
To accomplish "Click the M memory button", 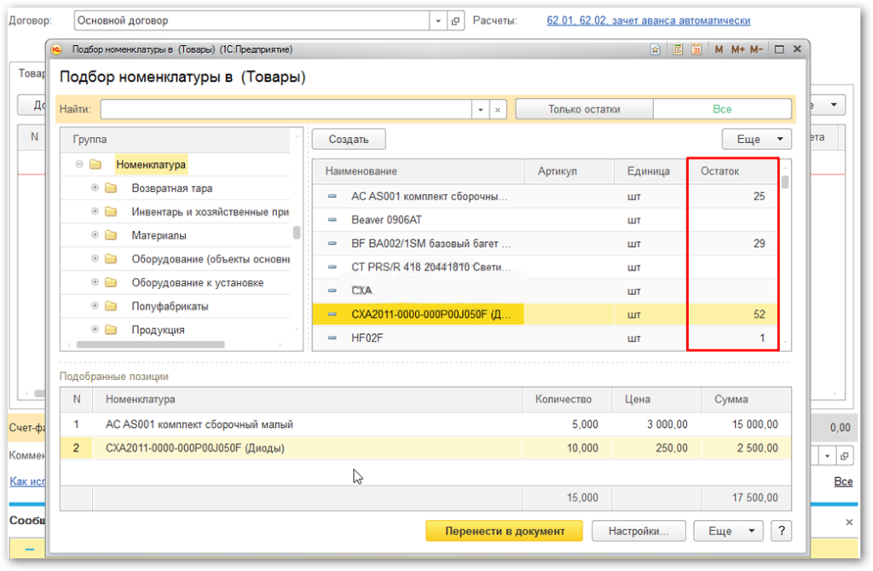I will (x=719, y=49).
